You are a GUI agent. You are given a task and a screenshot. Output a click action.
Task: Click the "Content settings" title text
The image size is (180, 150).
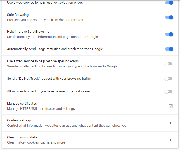pyautogui.click(x=19, y=120)
